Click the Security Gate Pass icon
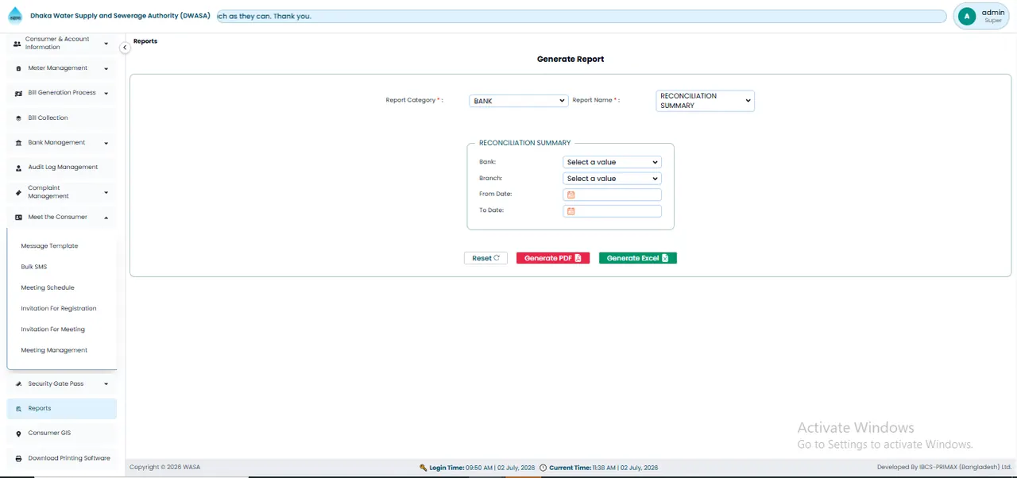 click(19, 384)
